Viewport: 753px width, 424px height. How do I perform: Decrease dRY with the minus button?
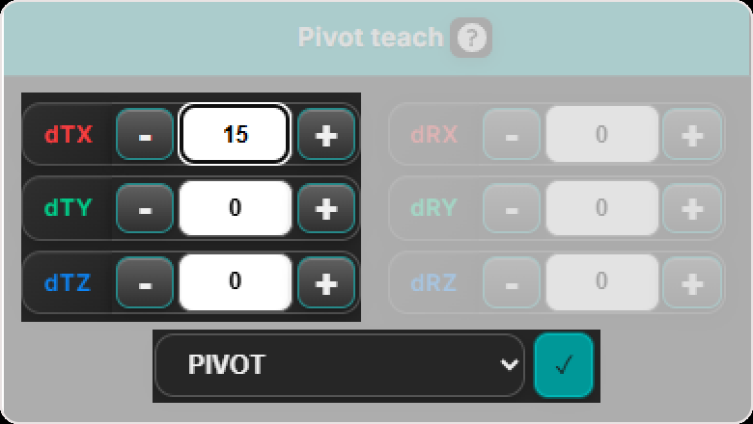(512, 208)
